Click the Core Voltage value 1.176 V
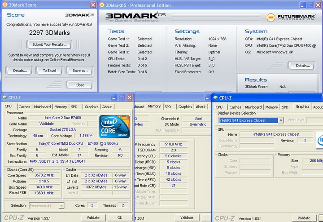The width and height of the screenshot is (323, 222). coord(86,136)
